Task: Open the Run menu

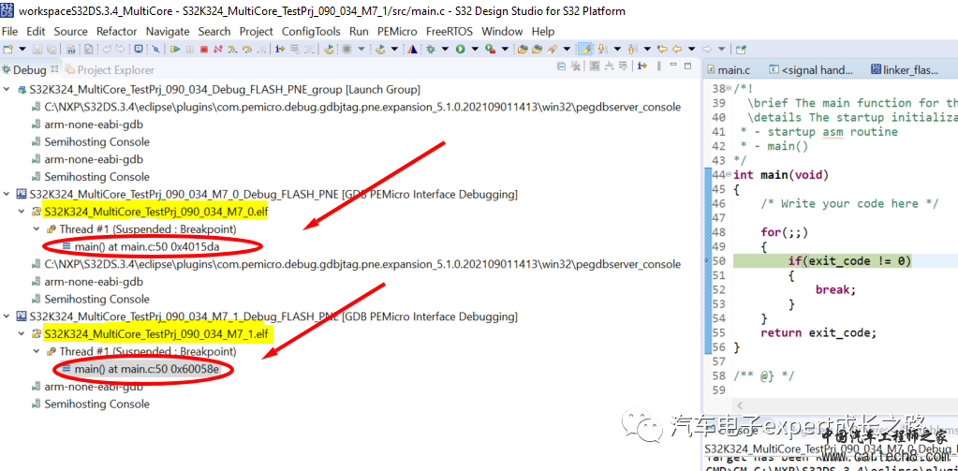Action: pos(359,31)
